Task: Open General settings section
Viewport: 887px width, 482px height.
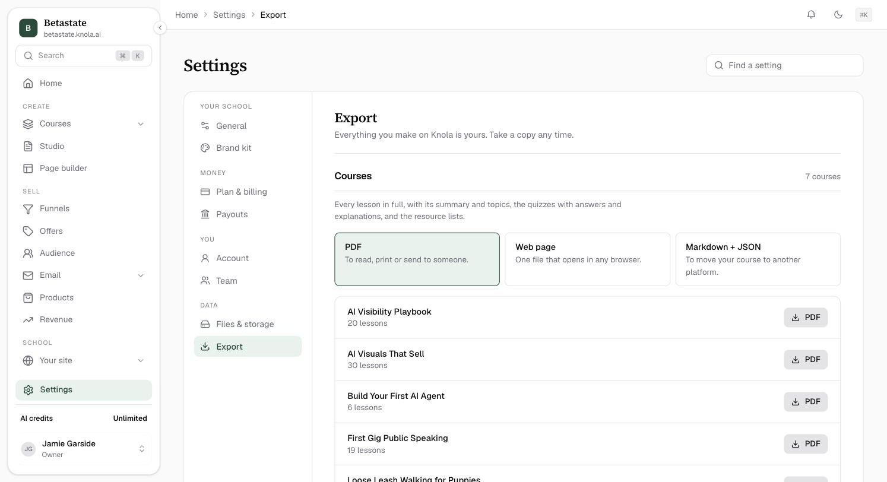Action: [x=248, y=126]
